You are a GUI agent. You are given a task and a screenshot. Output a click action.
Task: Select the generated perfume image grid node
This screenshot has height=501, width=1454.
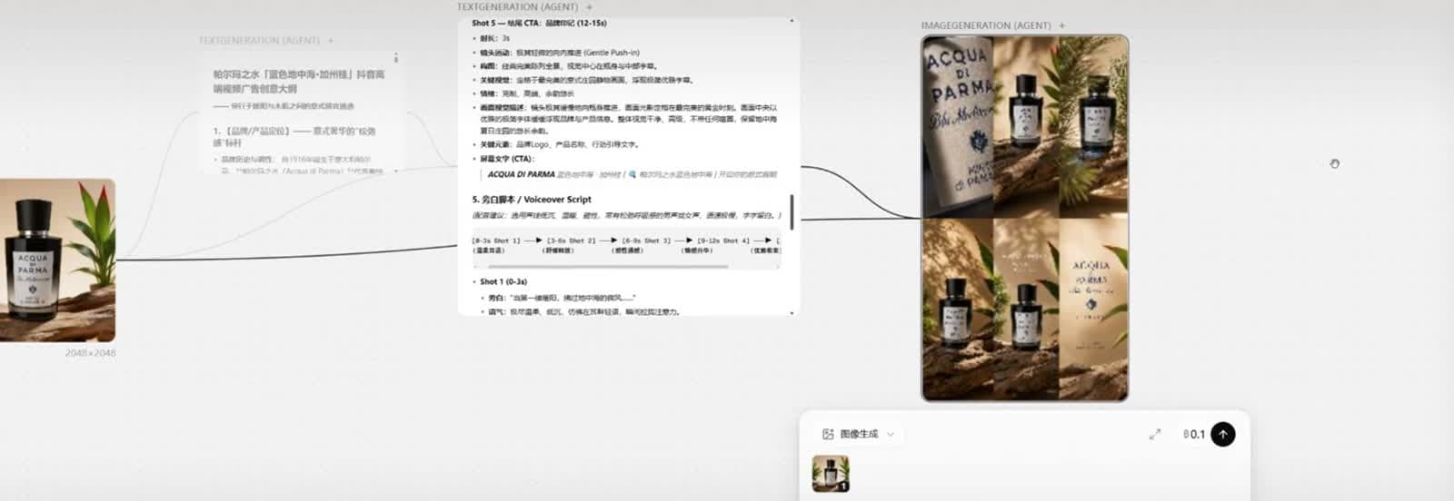(1025, 218)
